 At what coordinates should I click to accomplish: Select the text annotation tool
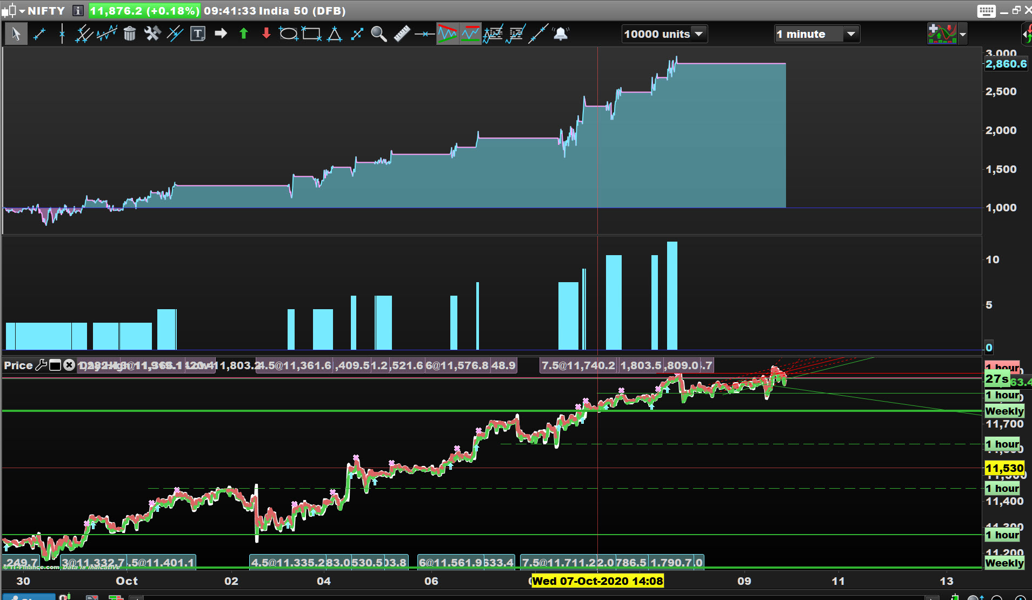[x=198, y=34]
